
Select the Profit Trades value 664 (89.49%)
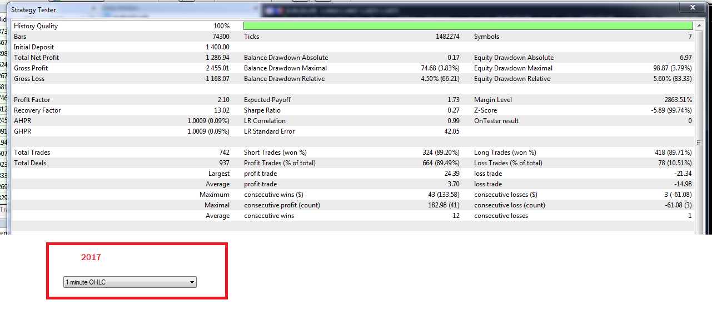point(441,163)
